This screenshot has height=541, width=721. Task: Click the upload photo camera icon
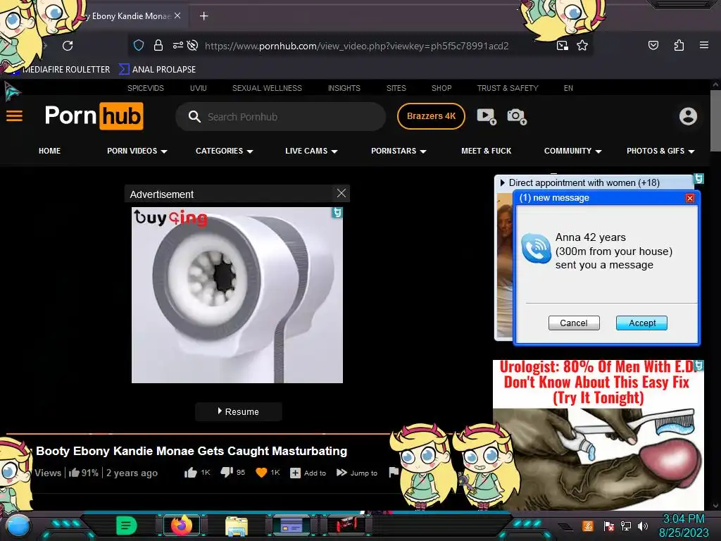click(517, 116)
